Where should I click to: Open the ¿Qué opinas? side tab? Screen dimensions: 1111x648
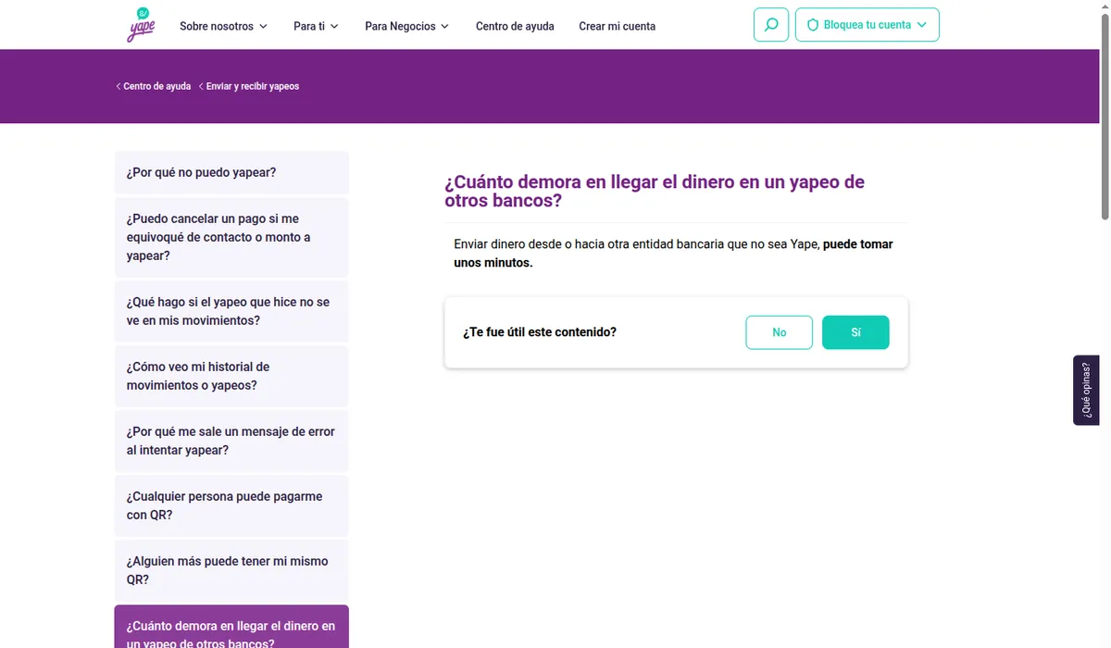pos(1086,390)
